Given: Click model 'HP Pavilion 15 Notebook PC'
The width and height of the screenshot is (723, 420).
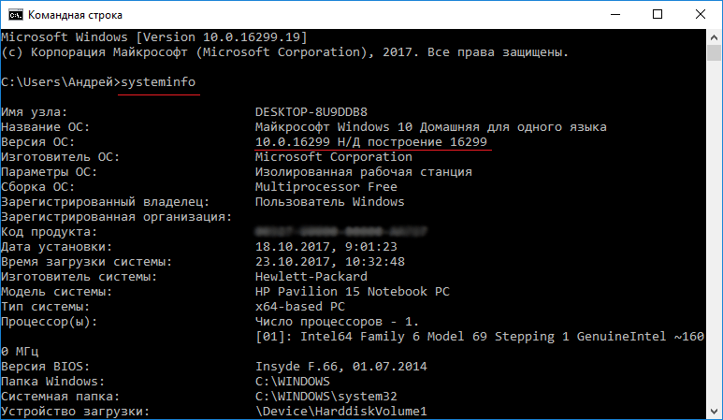Looking at the screenshot, I should (353, 291).
